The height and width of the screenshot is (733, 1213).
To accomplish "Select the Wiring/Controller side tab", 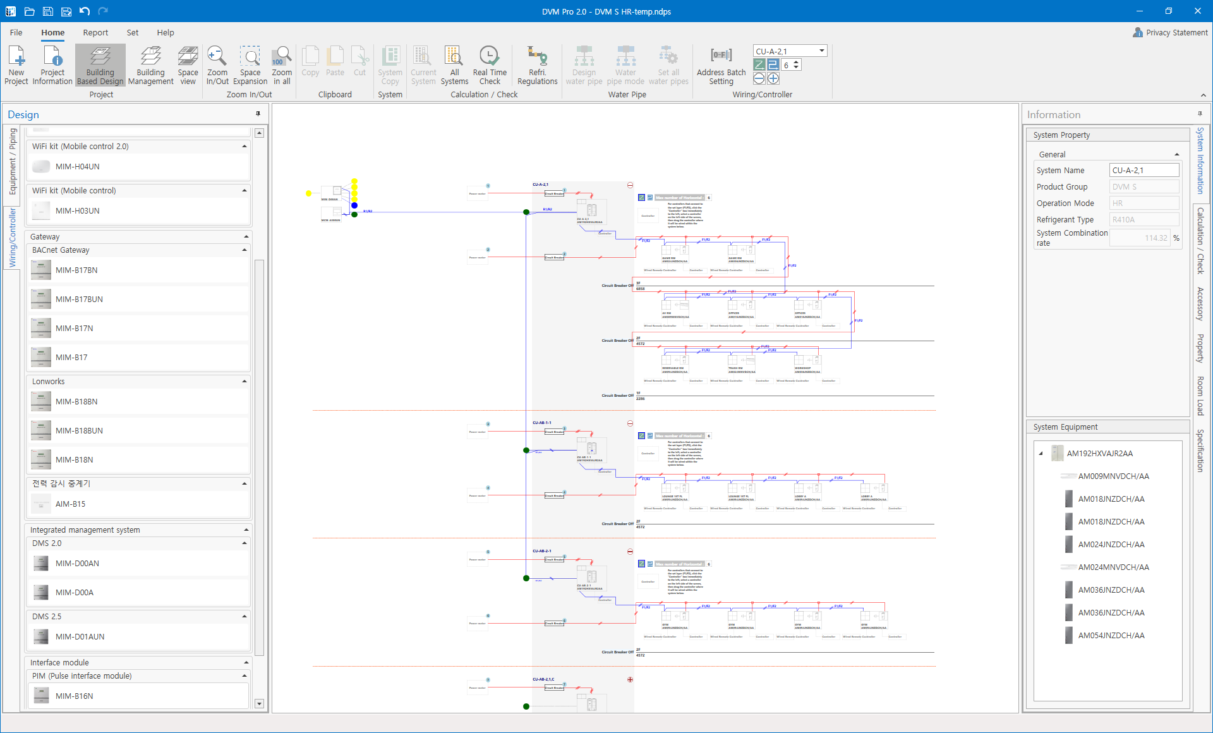I will click(12, 238).
